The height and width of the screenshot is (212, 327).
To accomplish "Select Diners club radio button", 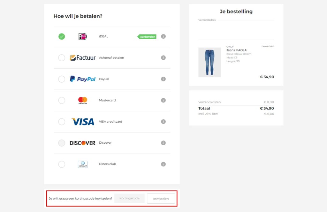I will coord(62,164).
